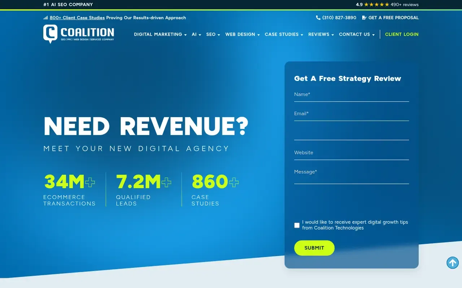Expand the Digital Marketing dropdown arrow
The height and width of the screenshot is (288, 462).
(186, 35)
